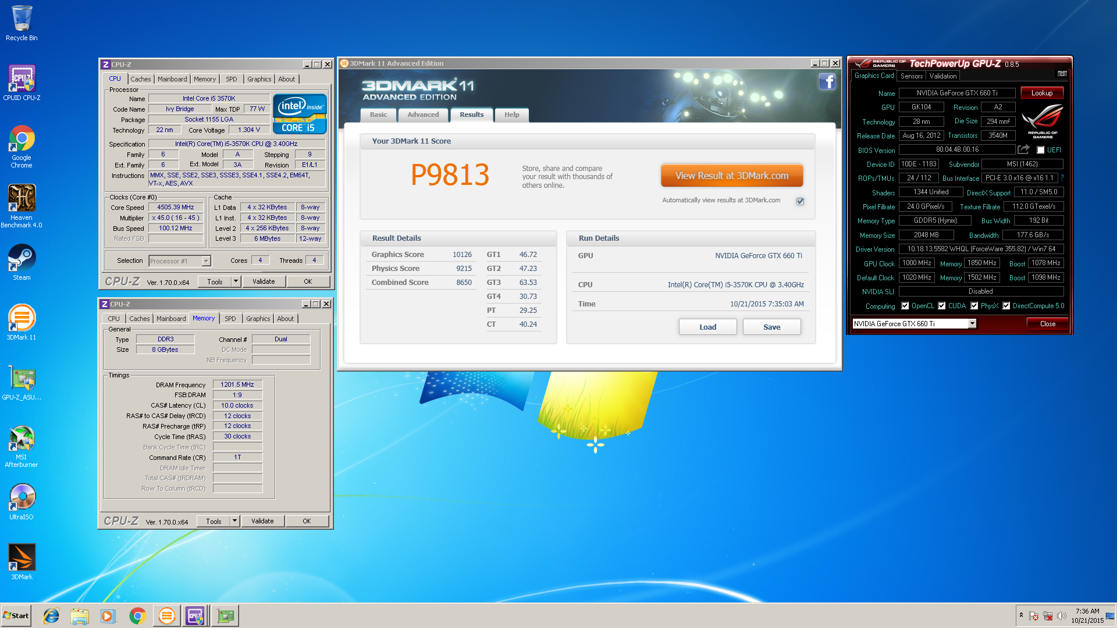Click the Lookup button in GPU-Z
Screen dimensions: 1117x628
(x=1041, y=93)
